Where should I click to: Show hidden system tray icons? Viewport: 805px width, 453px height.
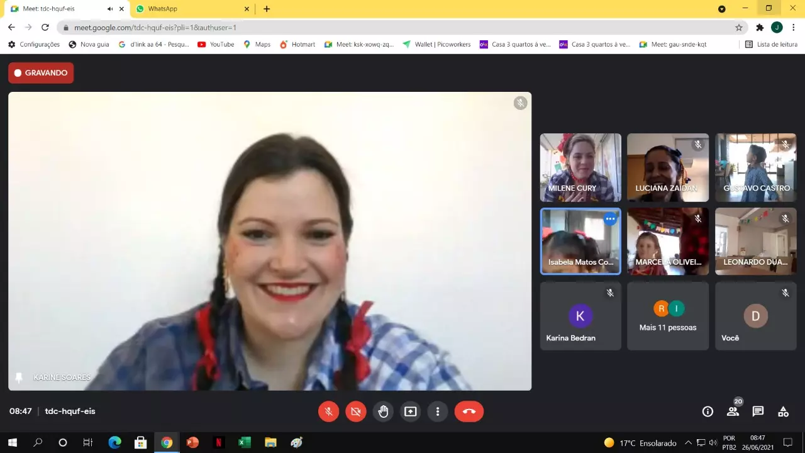click(x=688, y=442)
